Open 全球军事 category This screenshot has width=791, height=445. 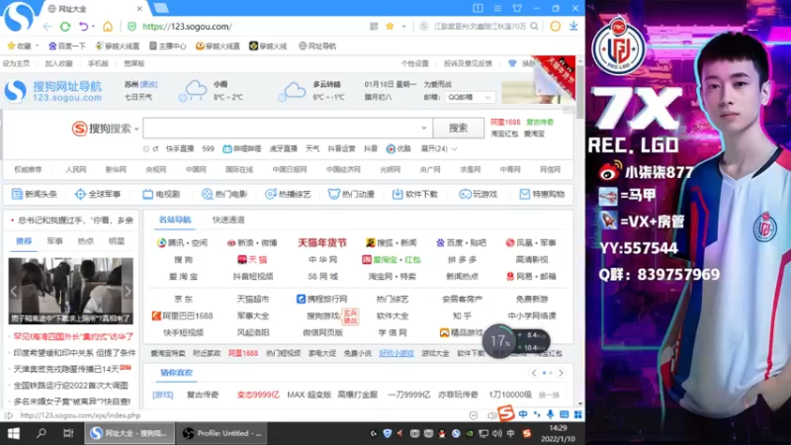tap(97, 194)
